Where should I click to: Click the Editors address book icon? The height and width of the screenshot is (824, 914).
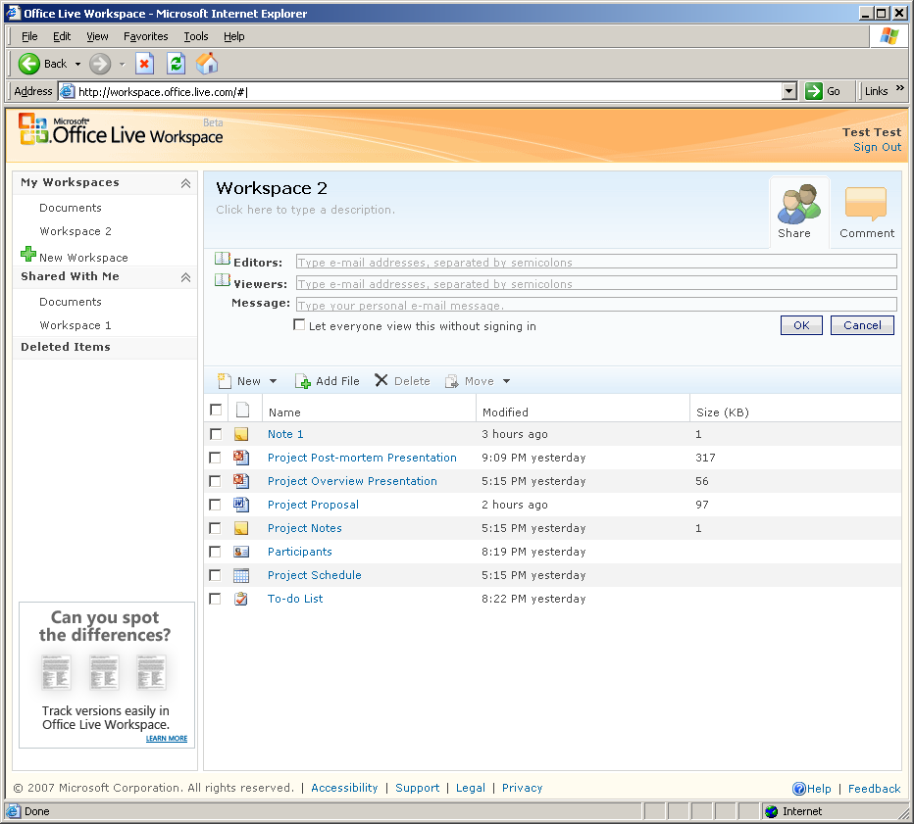point(223,259)
